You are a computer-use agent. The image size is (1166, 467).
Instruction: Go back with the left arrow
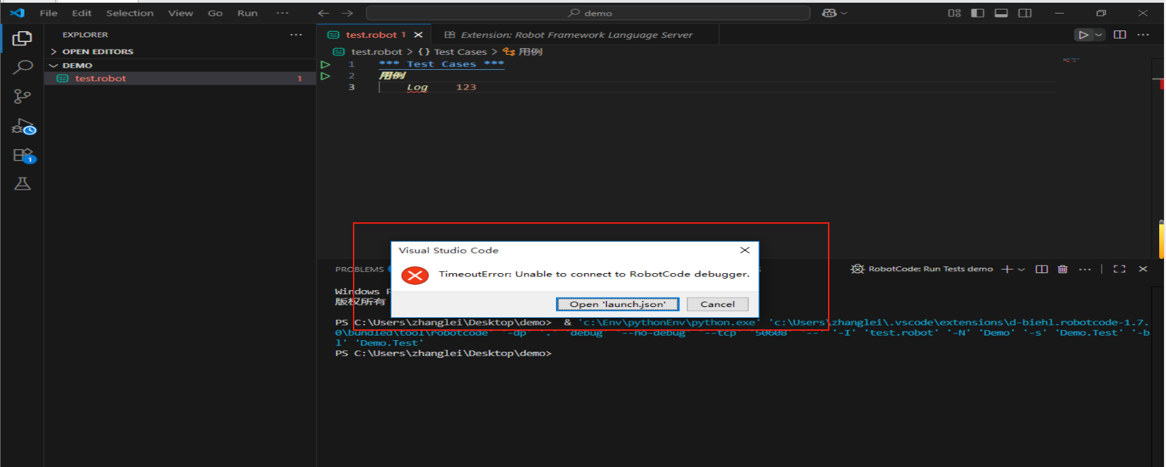324,13
